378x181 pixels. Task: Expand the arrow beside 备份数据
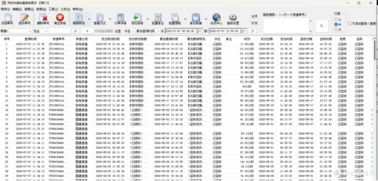click(x=206, y=19)
